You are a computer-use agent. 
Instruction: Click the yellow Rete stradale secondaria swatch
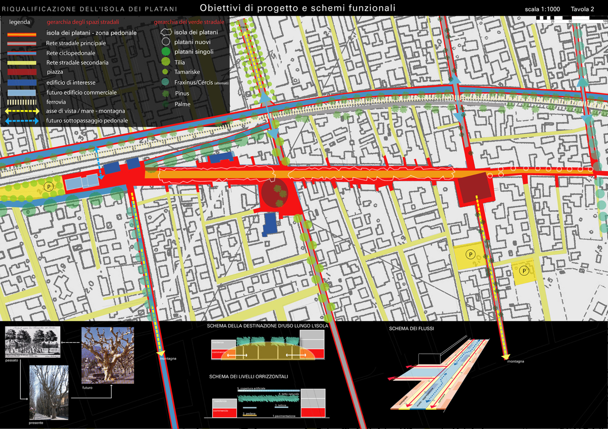[23, 63]
